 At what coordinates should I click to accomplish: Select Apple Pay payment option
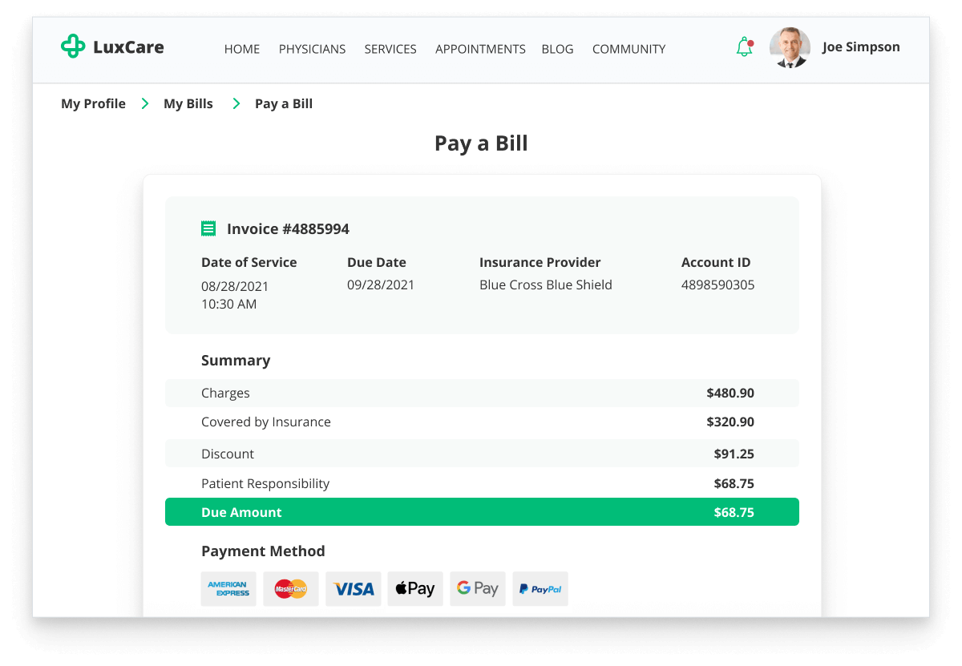point(415,589)
